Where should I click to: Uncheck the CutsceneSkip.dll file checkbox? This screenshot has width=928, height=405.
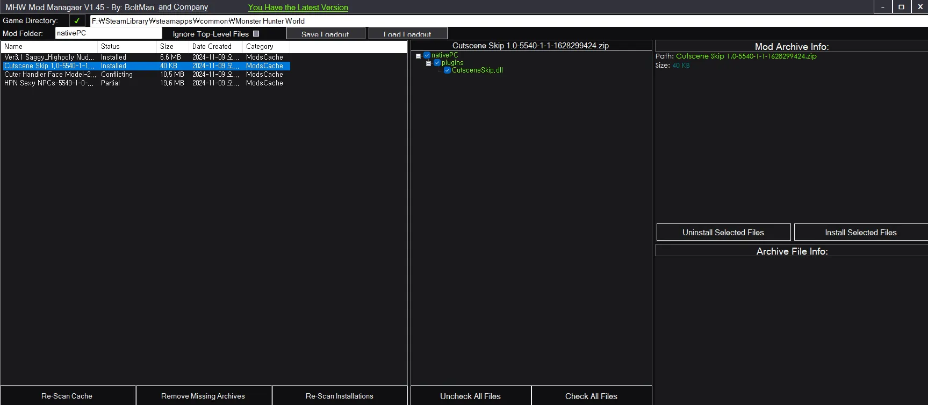[447, 70]
